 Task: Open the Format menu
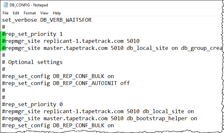click(30, 13)
